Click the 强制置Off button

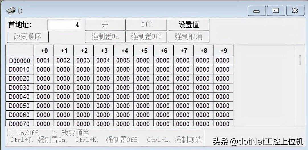(x=147, y=37)
